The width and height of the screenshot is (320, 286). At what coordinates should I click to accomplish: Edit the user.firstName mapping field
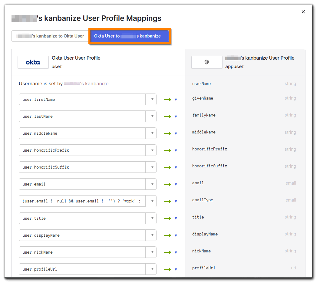(x=82, y=99)
